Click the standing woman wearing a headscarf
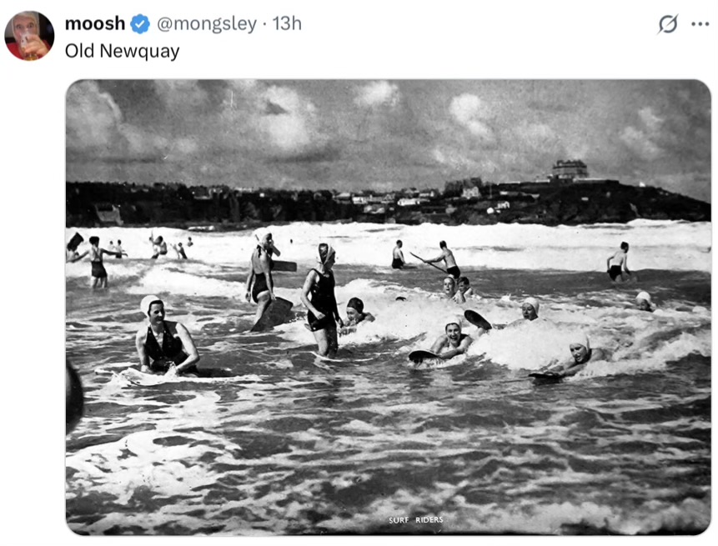 click(x=321, y=296)
